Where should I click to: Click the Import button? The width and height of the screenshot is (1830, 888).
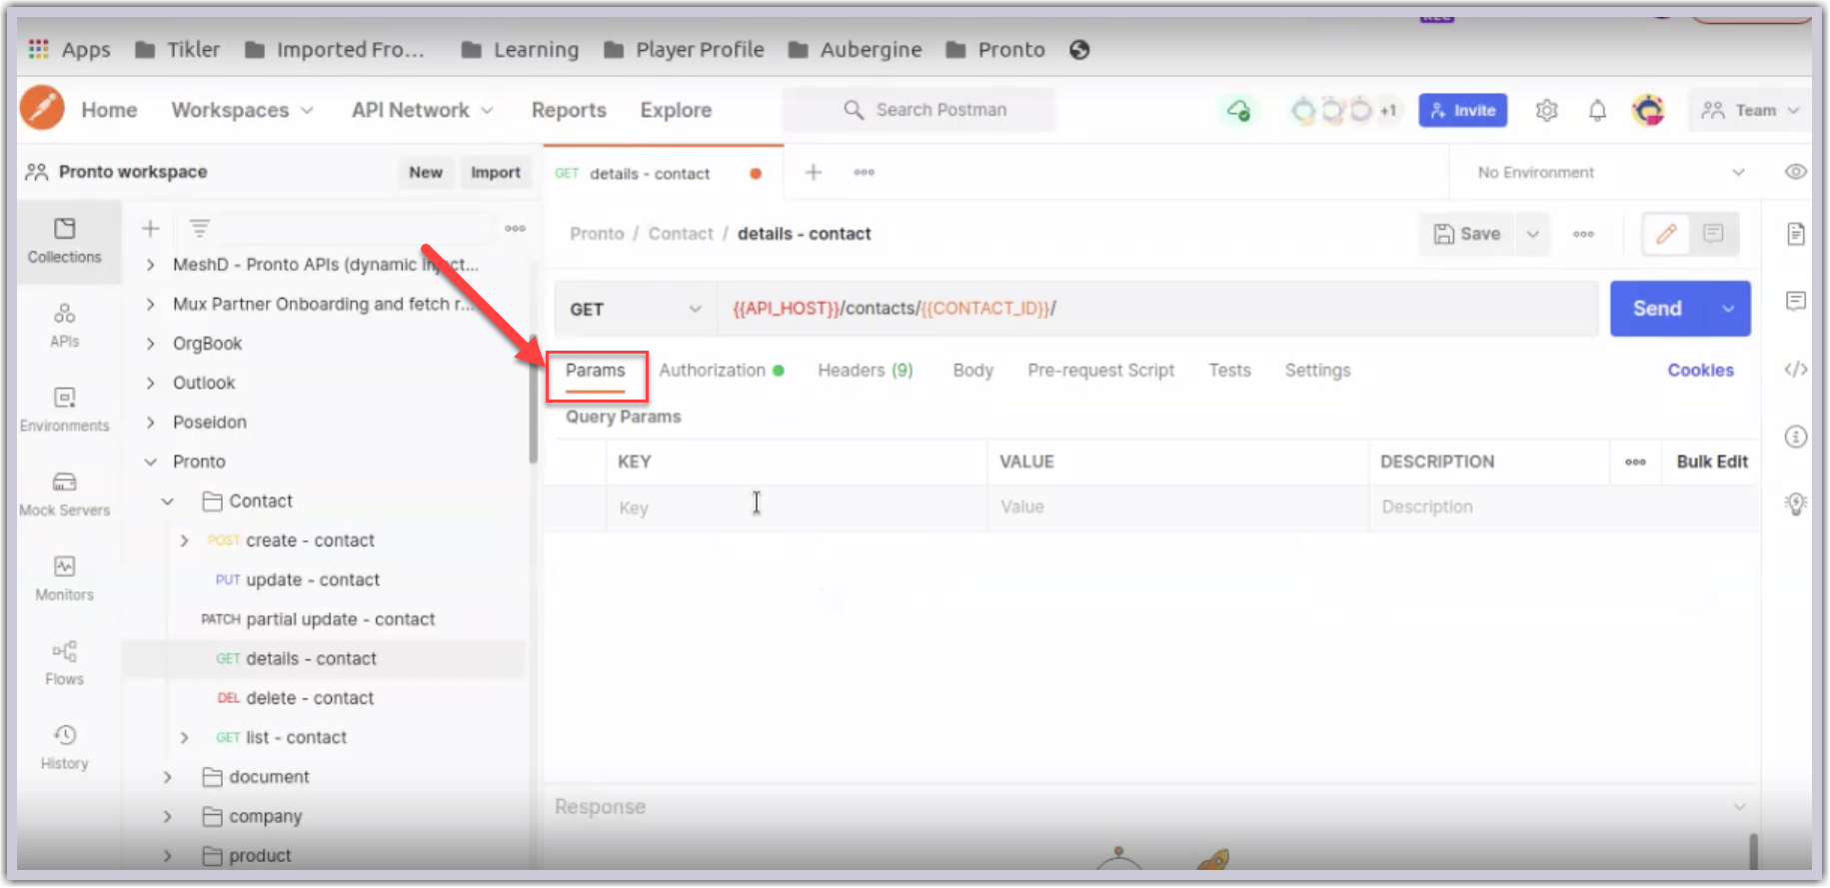point(496,172)
